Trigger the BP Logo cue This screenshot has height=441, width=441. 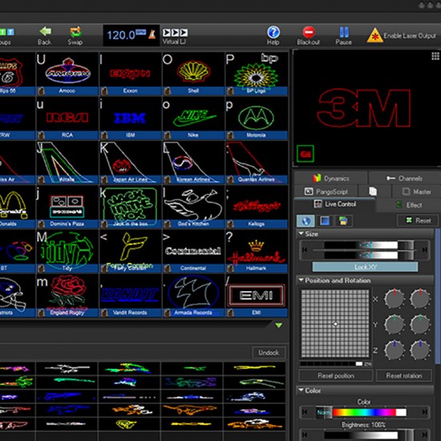pos(257,74)
